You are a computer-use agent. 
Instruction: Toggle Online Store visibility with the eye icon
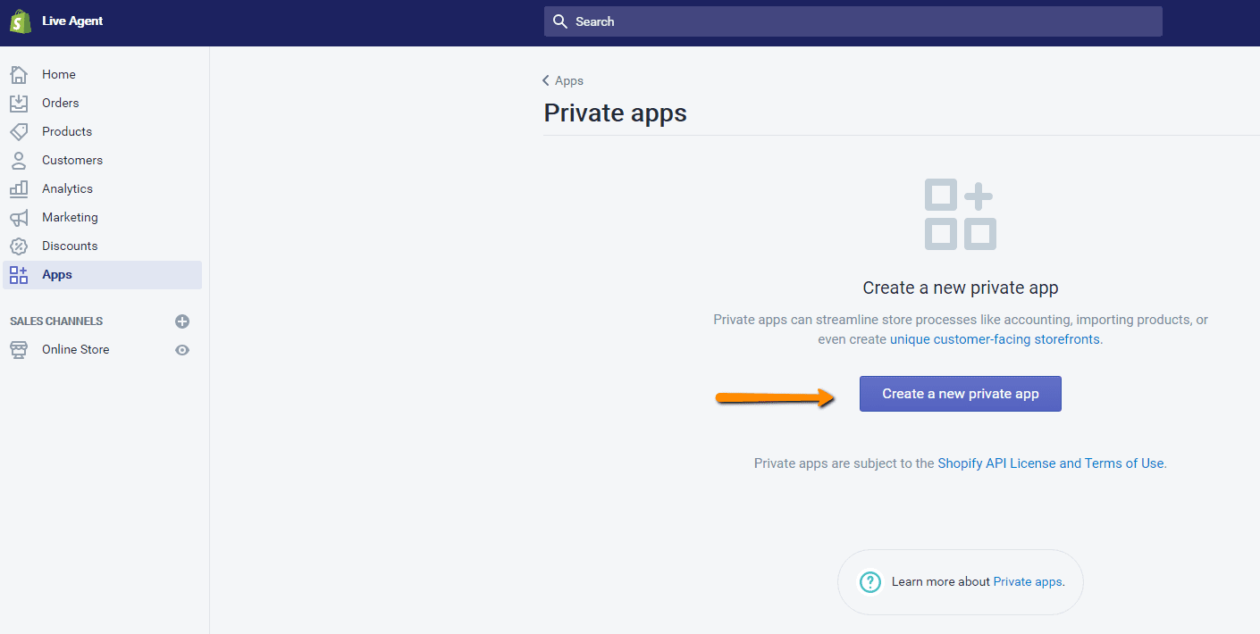182,349
